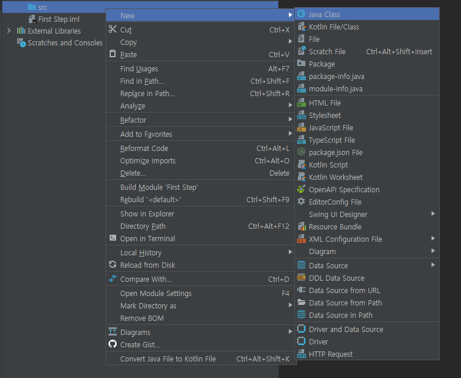Select Convert Java File to Kotlin File
Screen dimensions: 461x378
[200, 359]
